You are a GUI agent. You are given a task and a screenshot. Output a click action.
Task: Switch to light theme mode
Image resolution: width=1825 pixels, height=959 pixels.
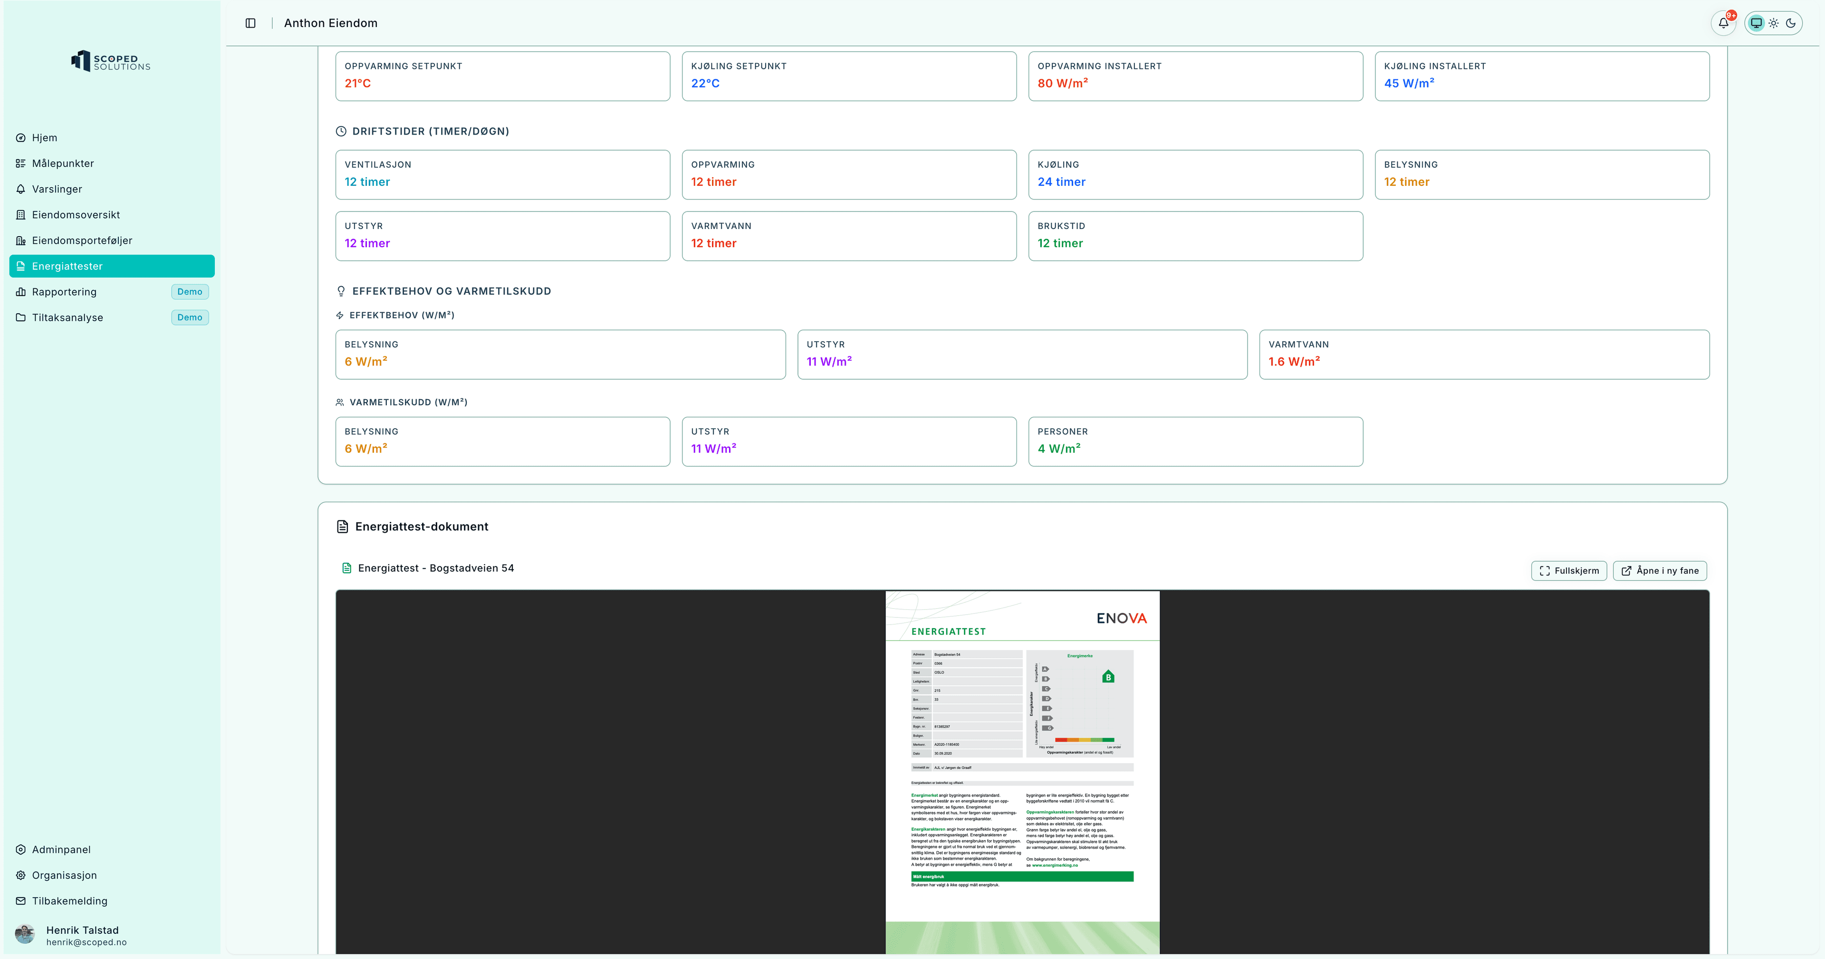[1773, 23]
